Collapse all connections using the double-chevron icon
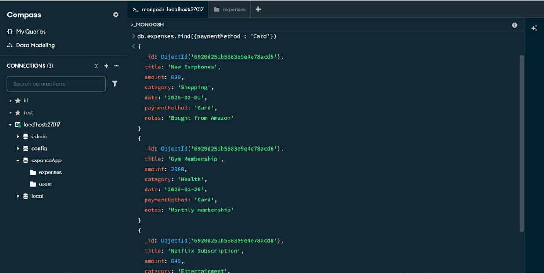 click(96, 66)
